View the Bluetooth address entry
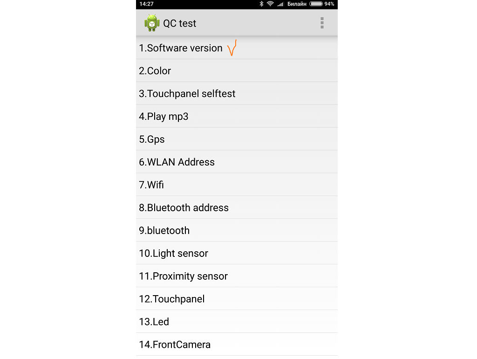 click(x=184, y=208)
